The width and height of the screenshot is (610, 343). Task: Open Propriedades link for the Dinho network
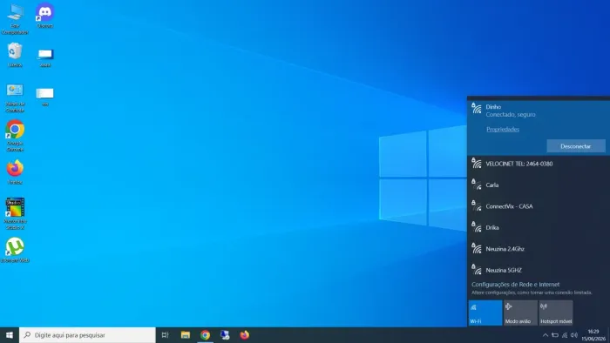pyautogui.click(x=503, y=130)
